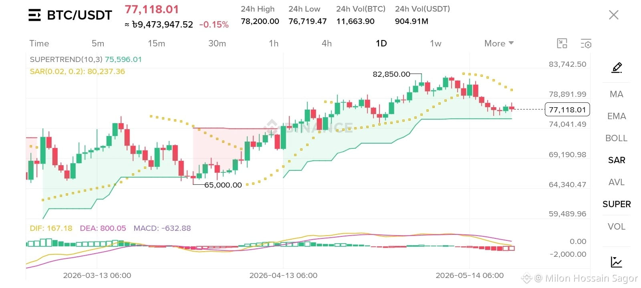Select the 15m interval
This screenshot has height=288, width=641.
(156, 43)
